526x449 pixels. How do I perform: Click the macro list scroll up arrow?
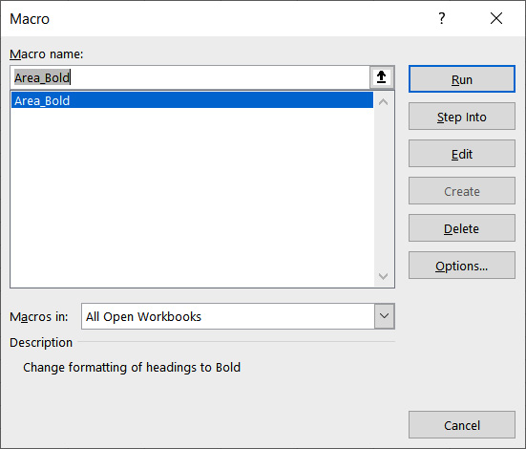coord(383,102)
